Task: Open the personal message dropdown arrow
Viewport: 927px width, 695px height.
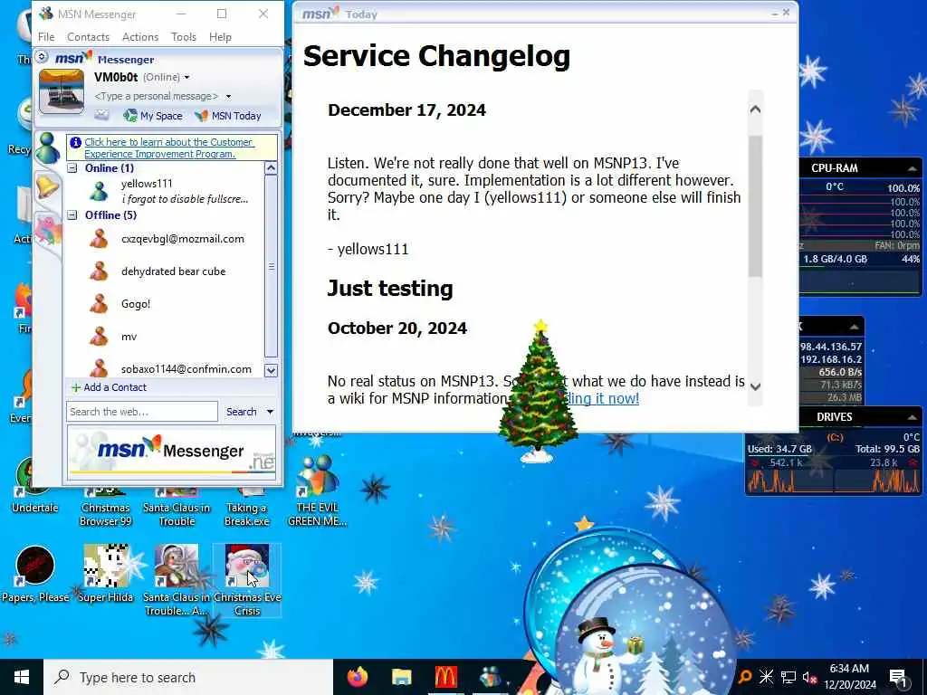Action: tap(228, 96)
